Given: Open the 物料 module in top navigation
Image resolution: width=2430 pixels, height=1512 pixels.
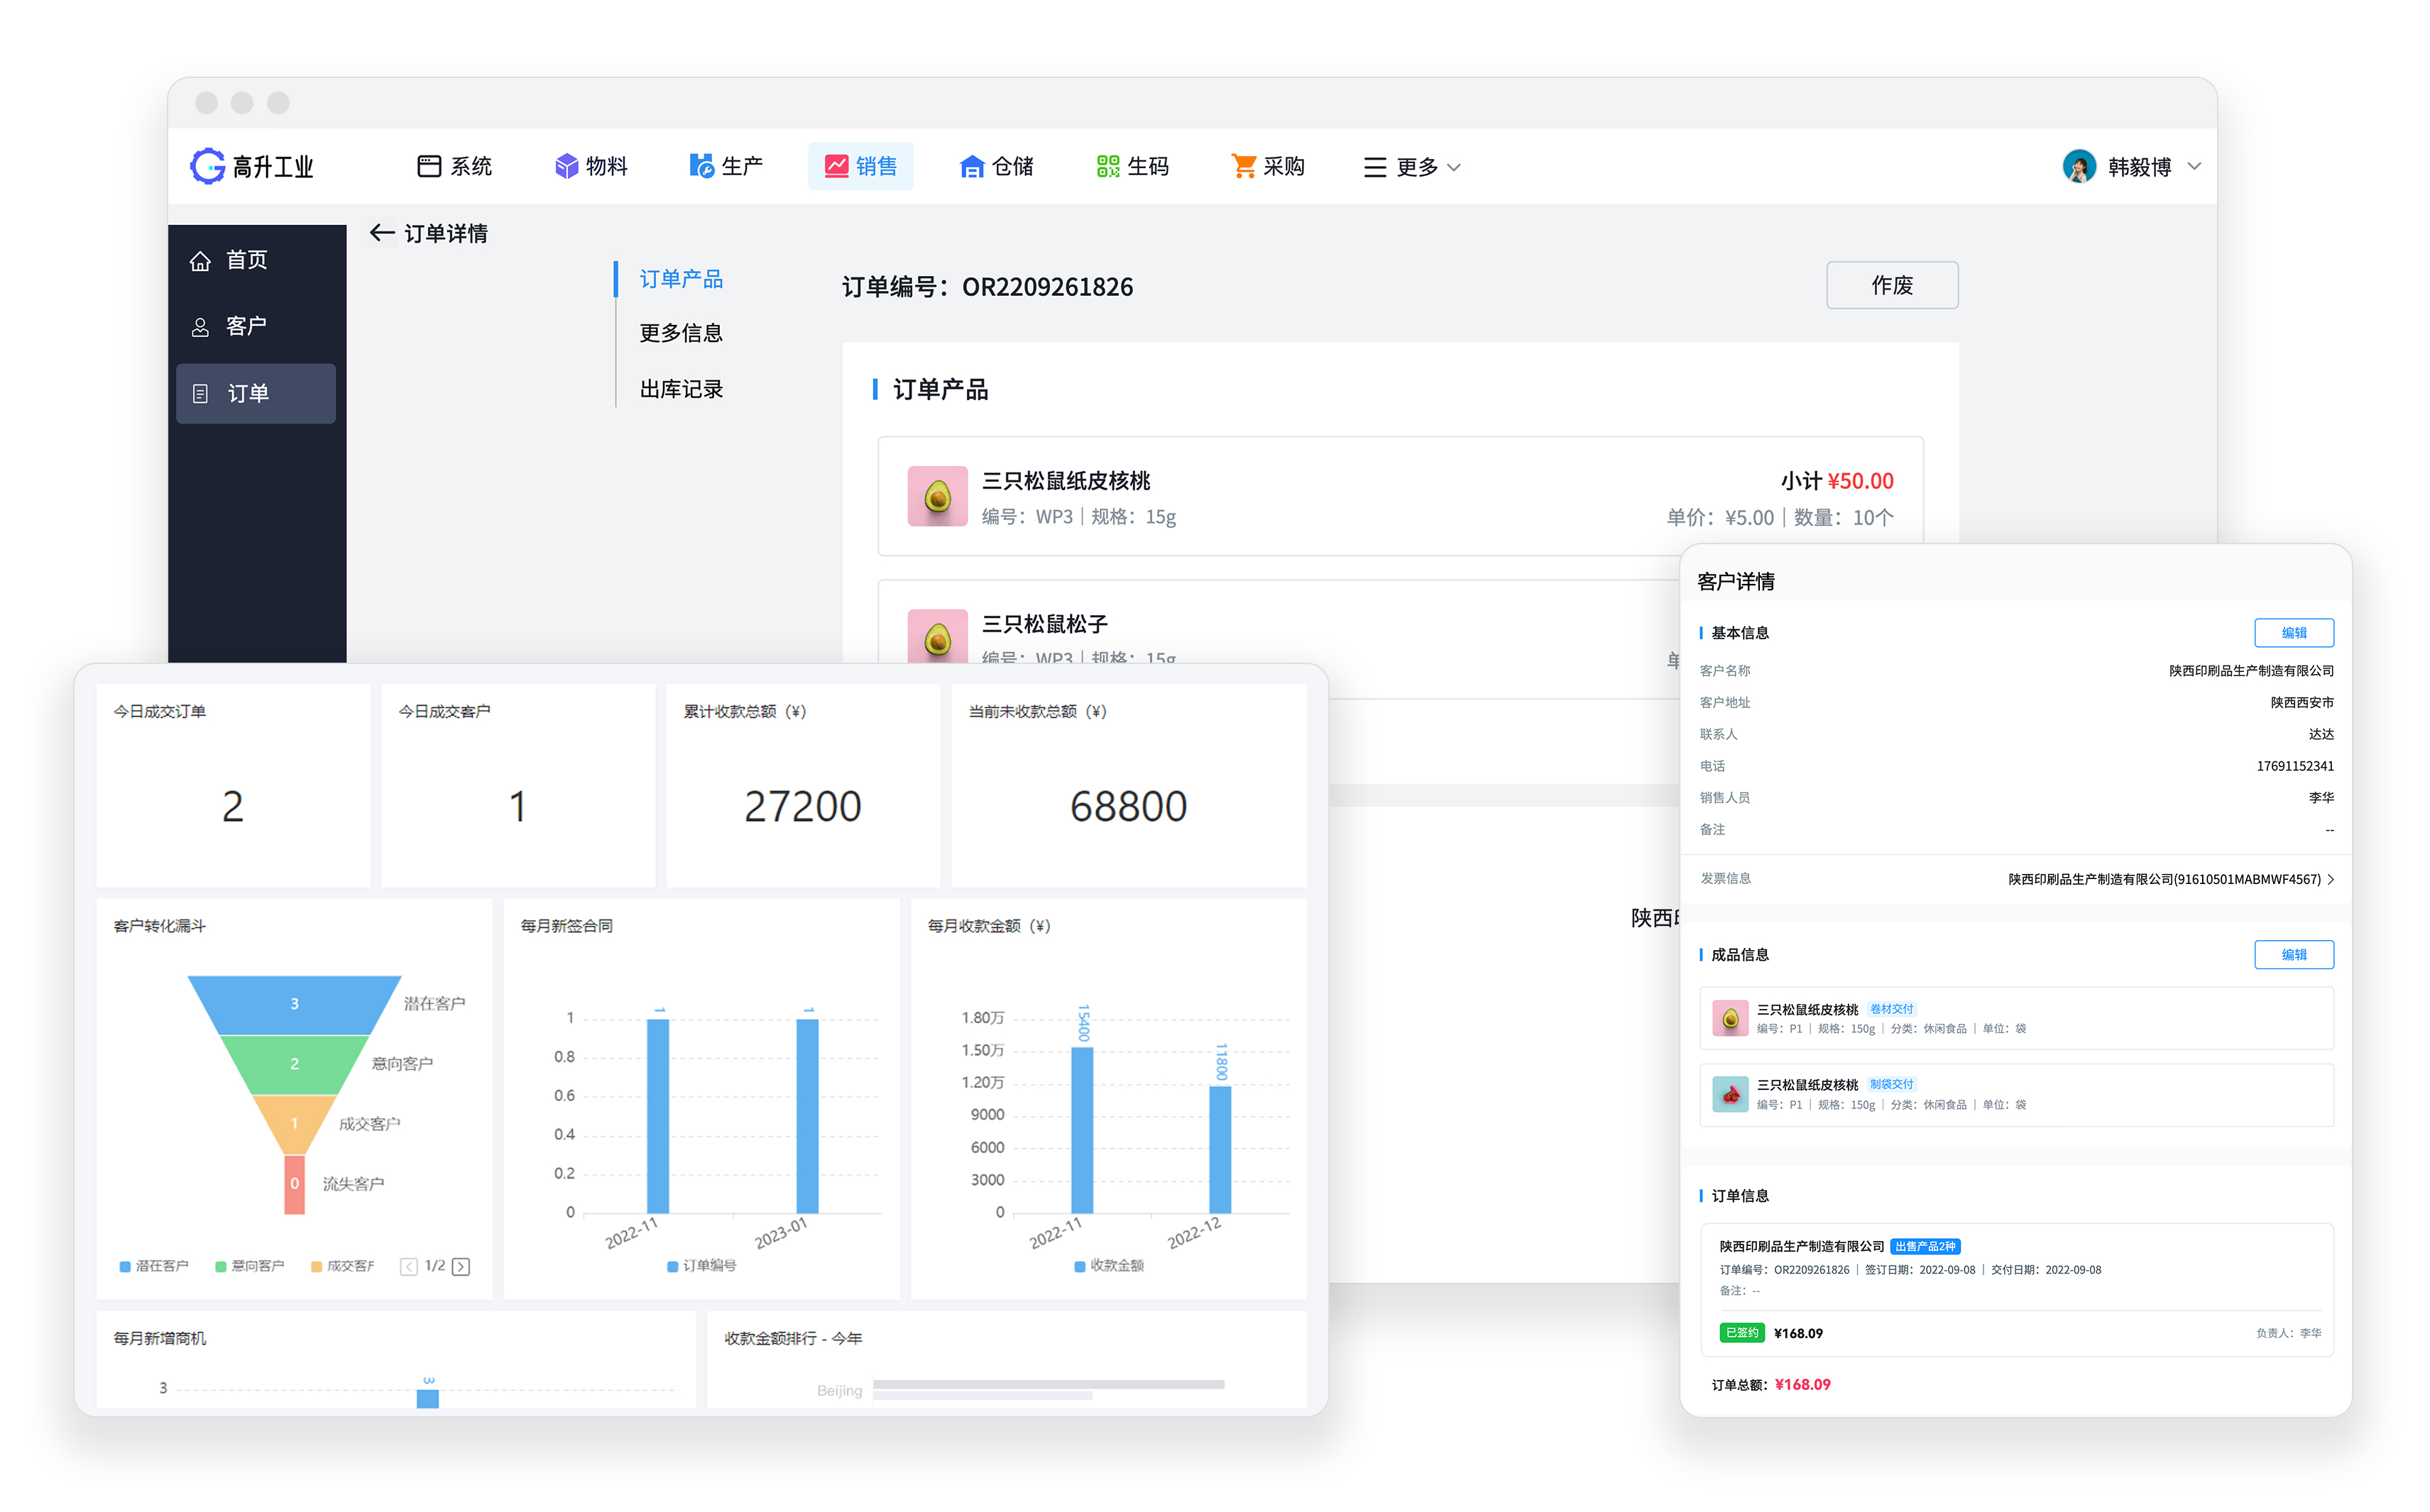Looking at the screenshot, I should click(590, 166).
